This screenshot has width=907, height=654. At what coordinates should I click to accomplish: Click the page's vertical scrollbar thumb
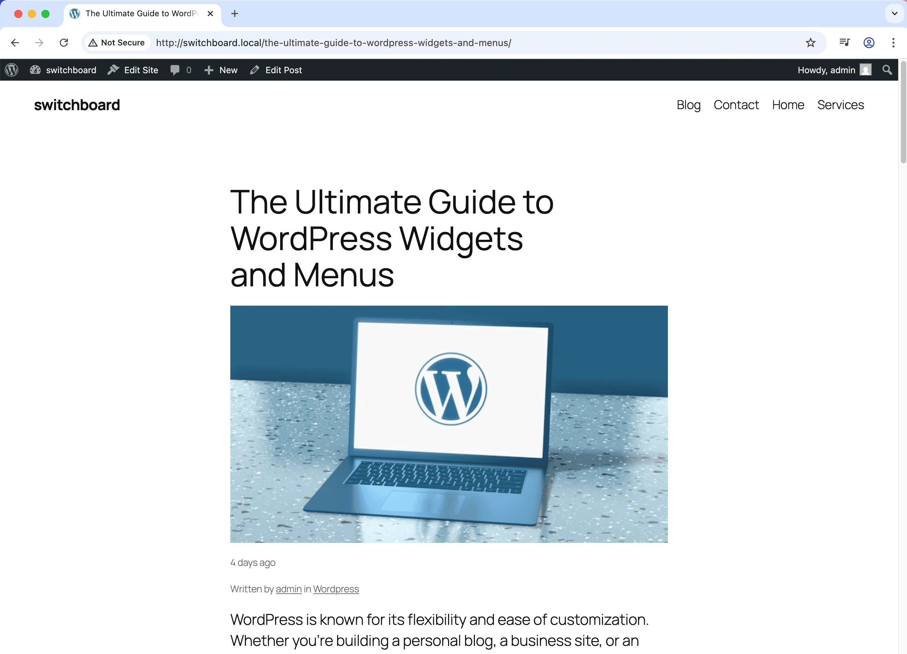coord(903,112)
